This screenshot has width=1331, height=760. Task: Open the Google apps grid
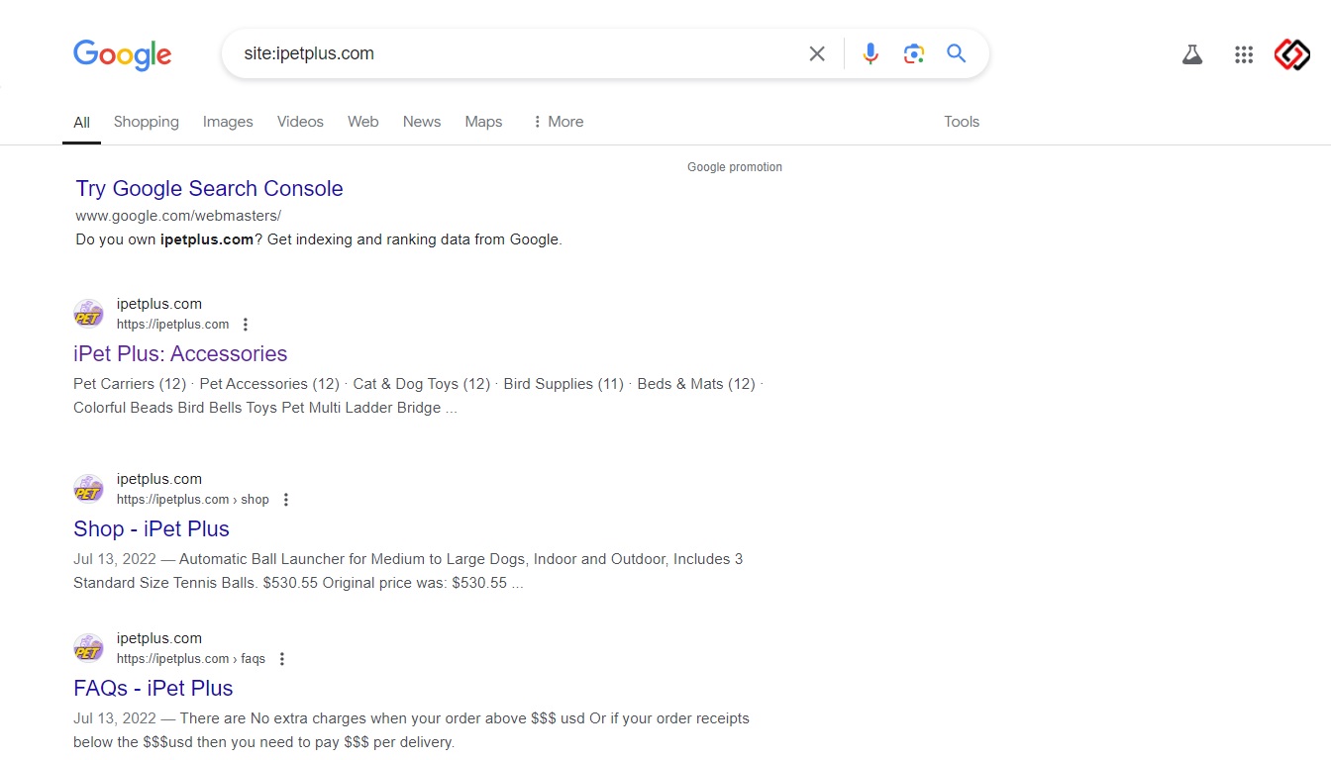1244,55
